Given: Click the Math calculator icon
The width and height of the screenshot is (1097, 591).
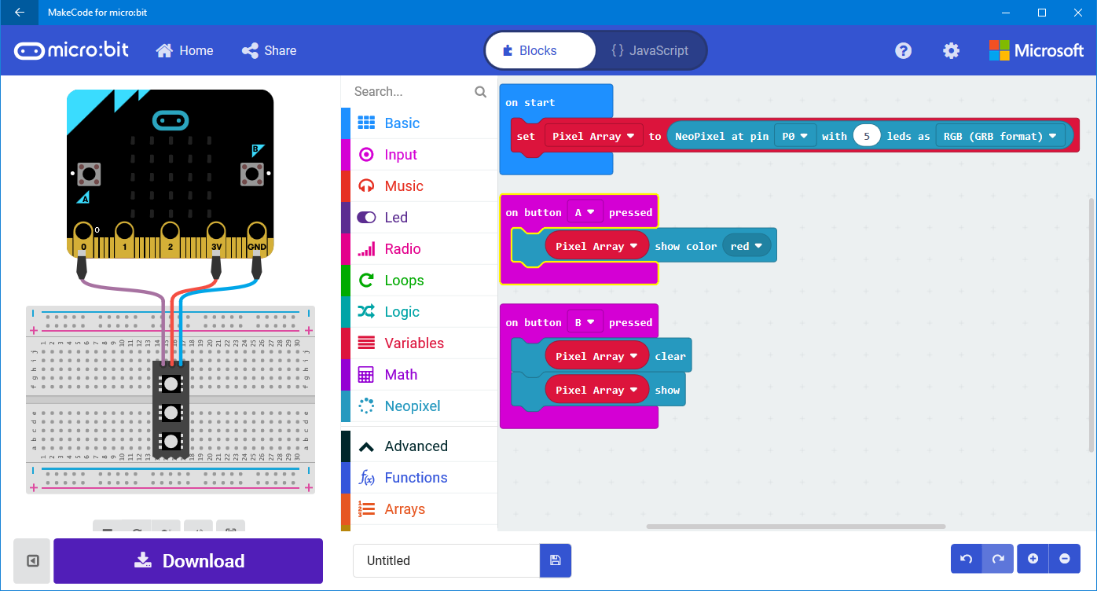Looking at the screenshot, I should [x=366, y=374].
